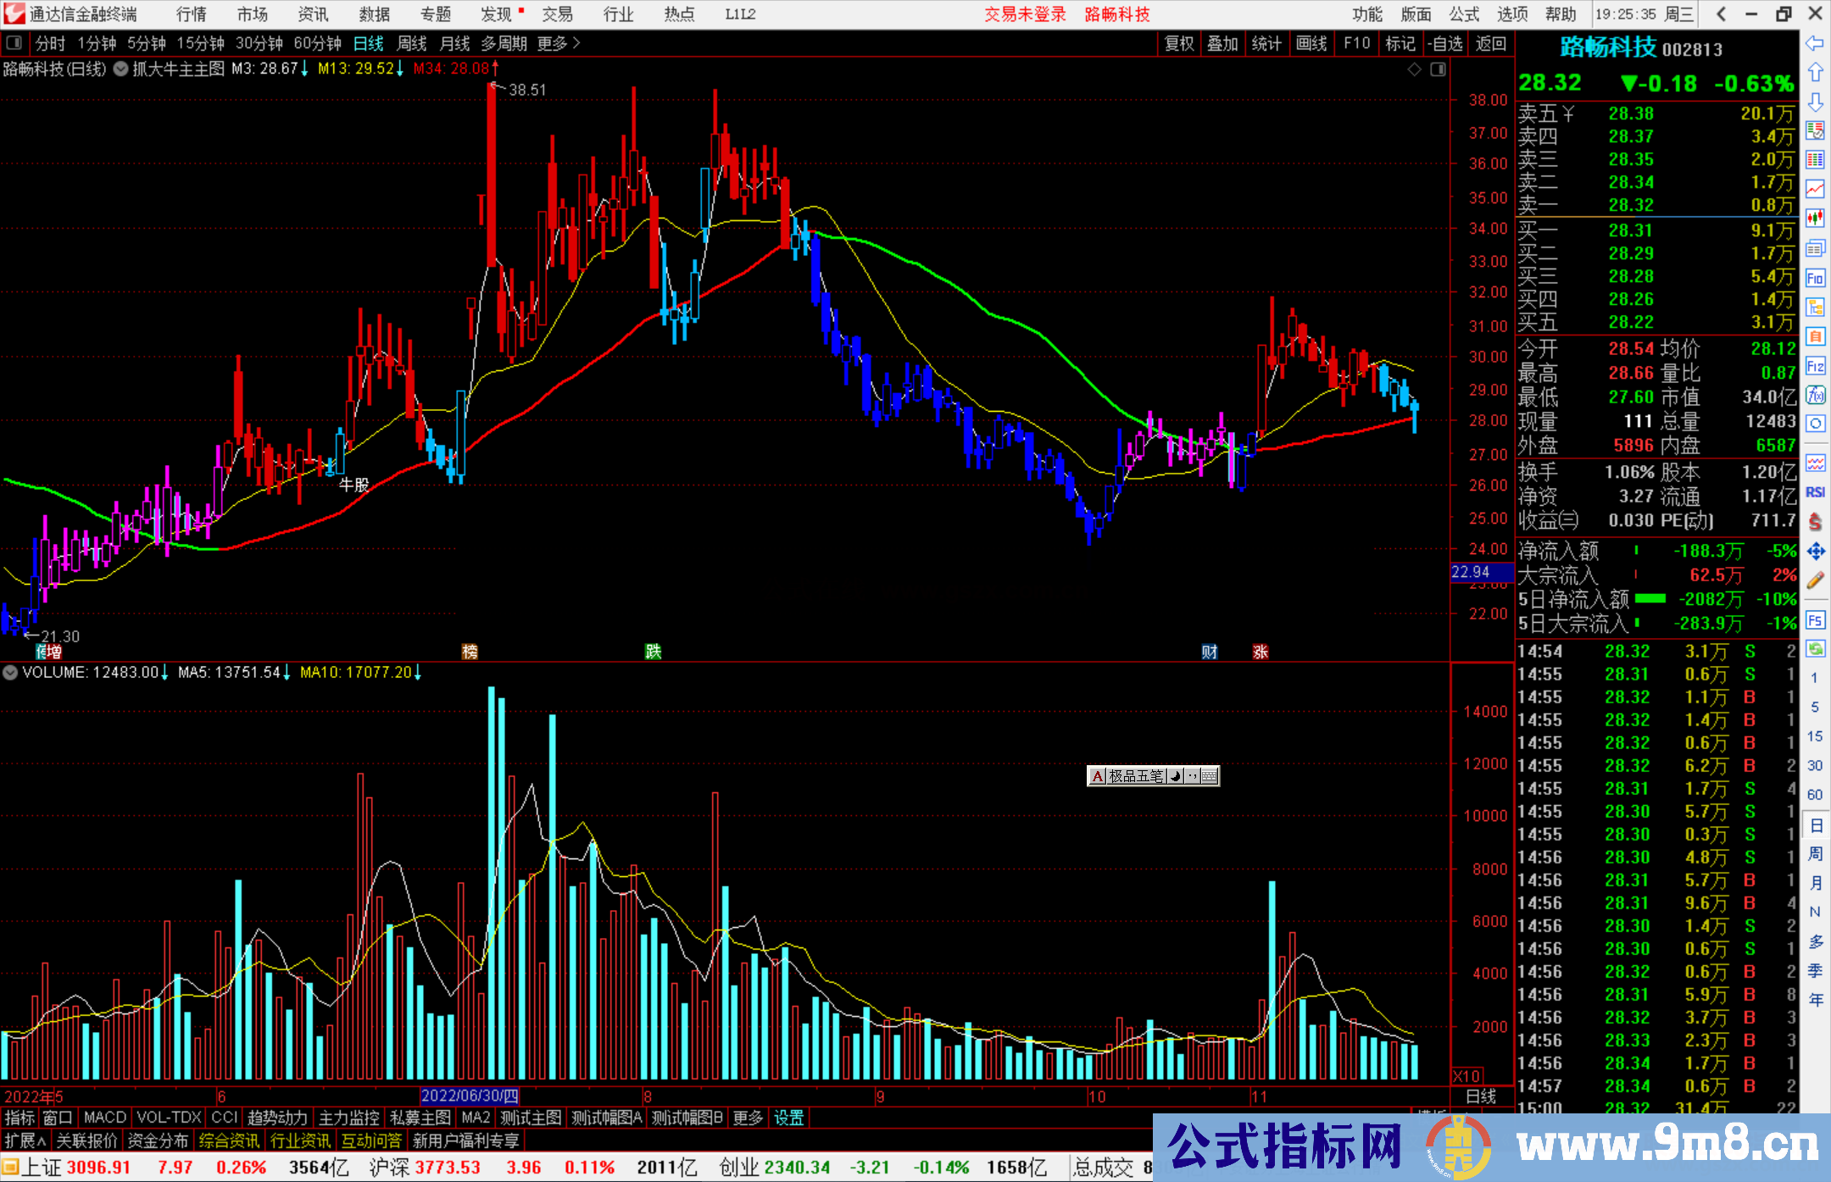The width and height of the screenshot is (1831, 1182).
Task: Switch to the 周线 weekly period tab
Action: [412, 43]
